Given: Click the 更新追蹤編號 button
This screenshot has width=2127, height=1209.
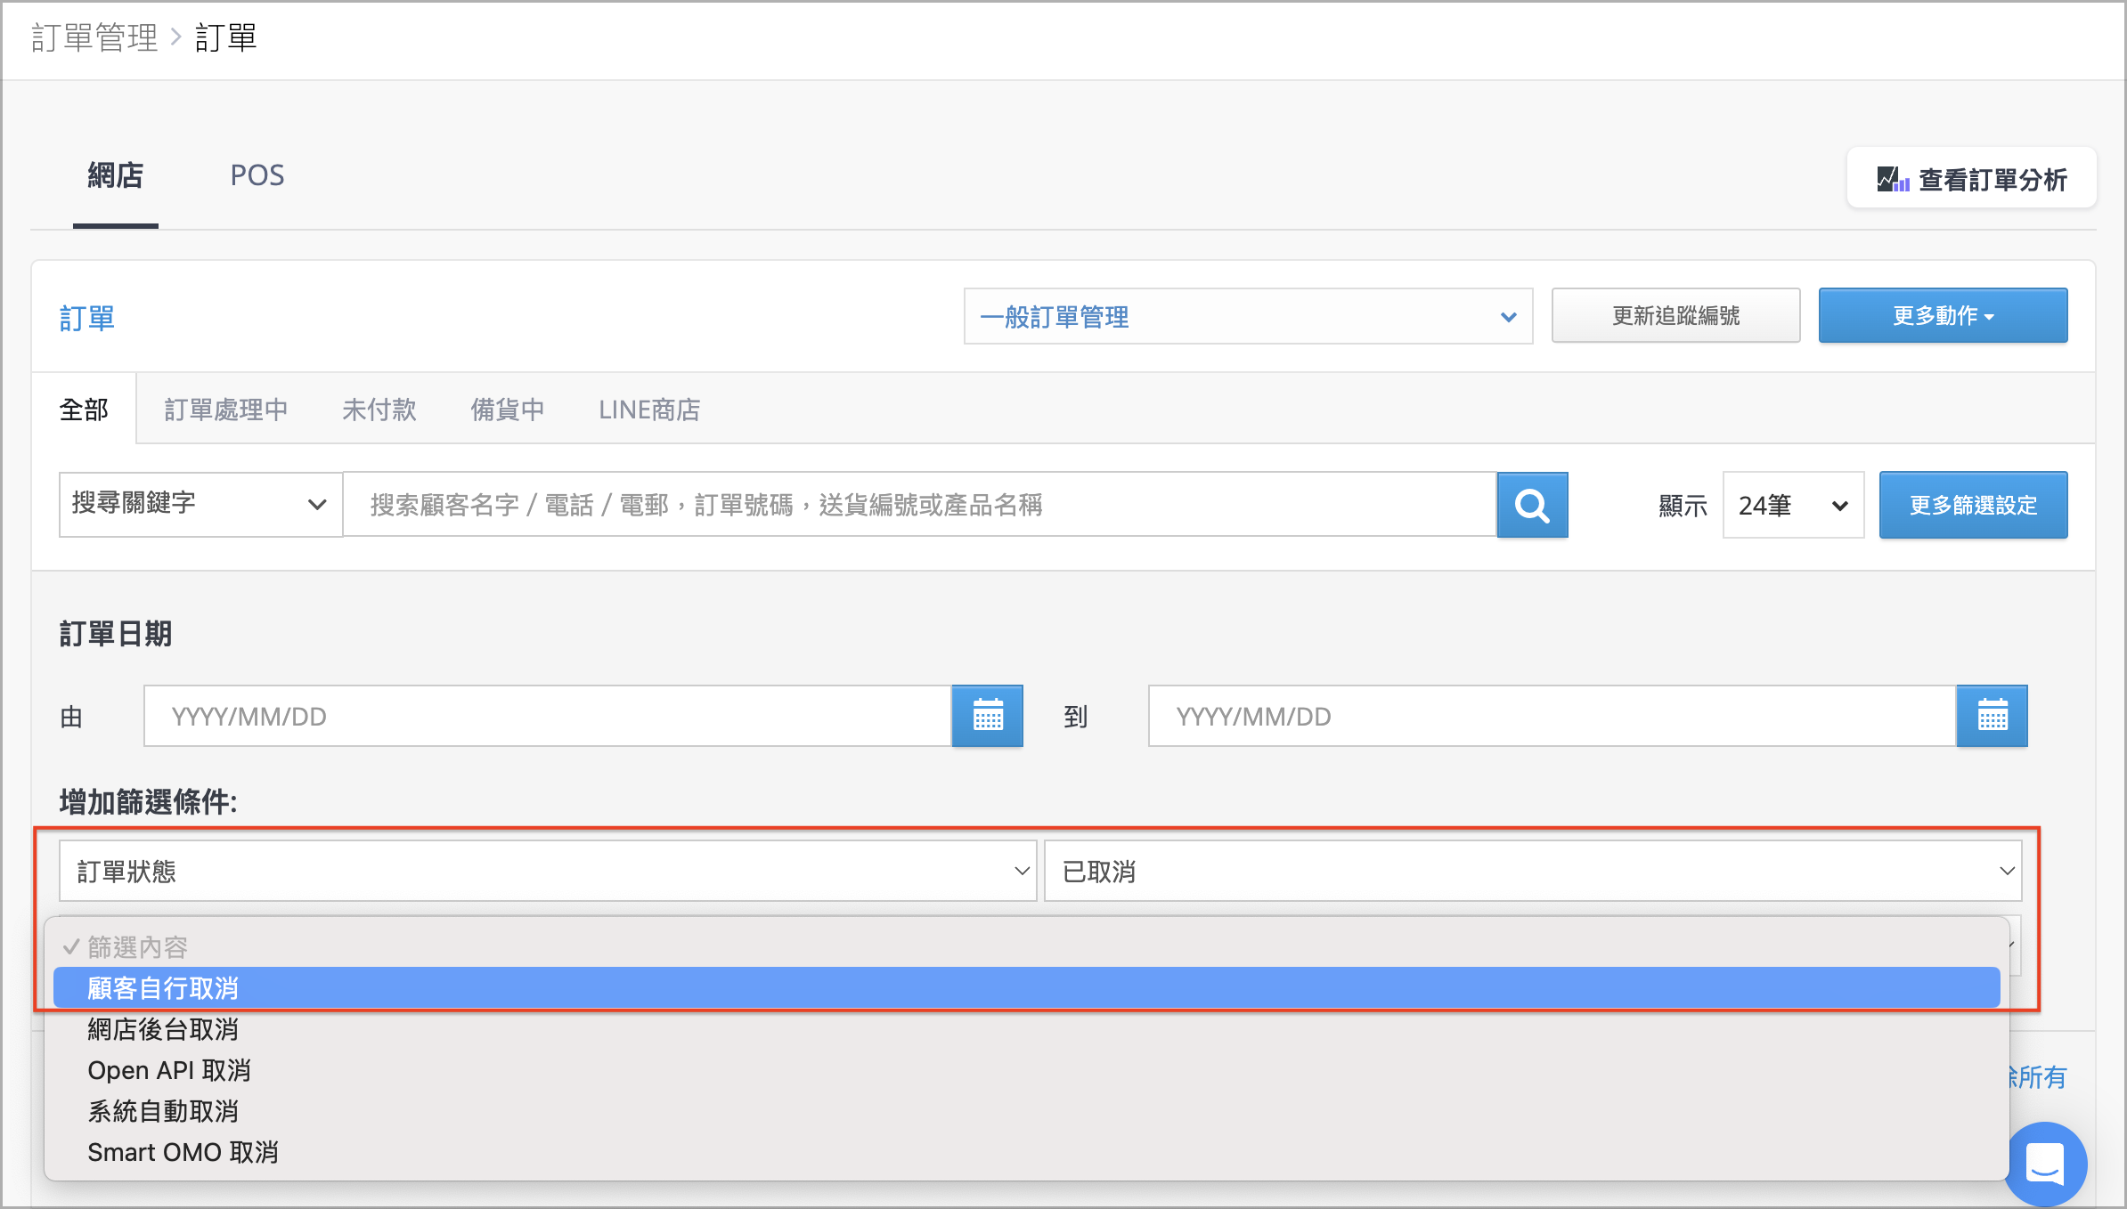Looking at the screenshot, I should (1675, 315).
